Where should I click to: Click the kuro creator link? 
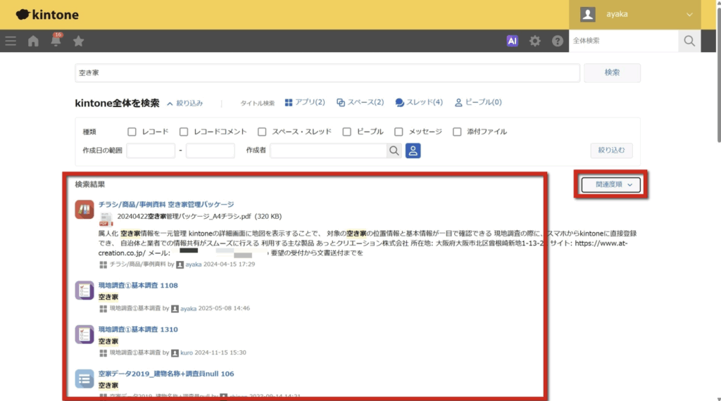[186, 352]
